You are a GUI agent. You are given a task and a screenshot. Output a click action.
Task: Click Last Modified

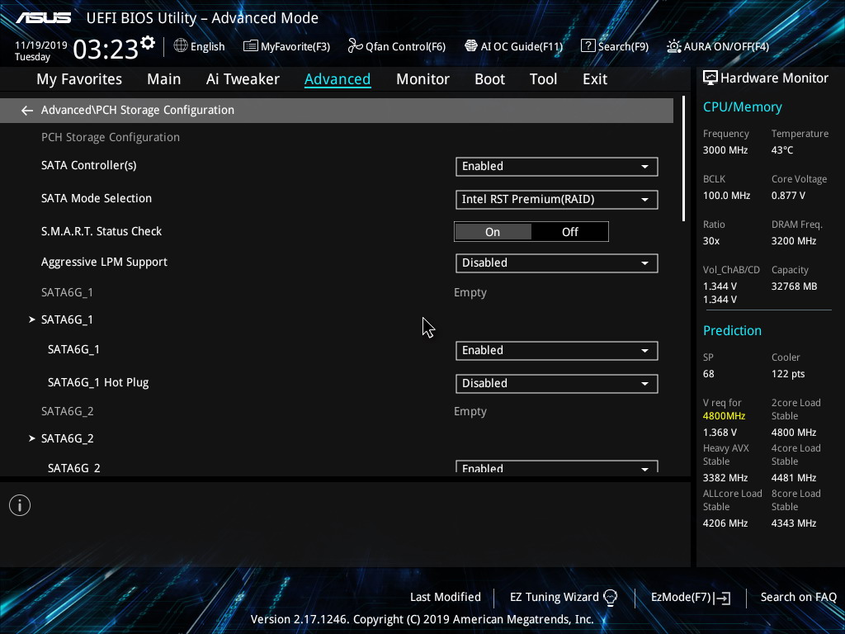[x=445, y=598]
